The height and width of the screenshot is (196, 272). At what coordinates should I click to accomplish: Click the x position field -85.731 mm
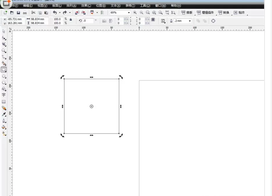16,19
